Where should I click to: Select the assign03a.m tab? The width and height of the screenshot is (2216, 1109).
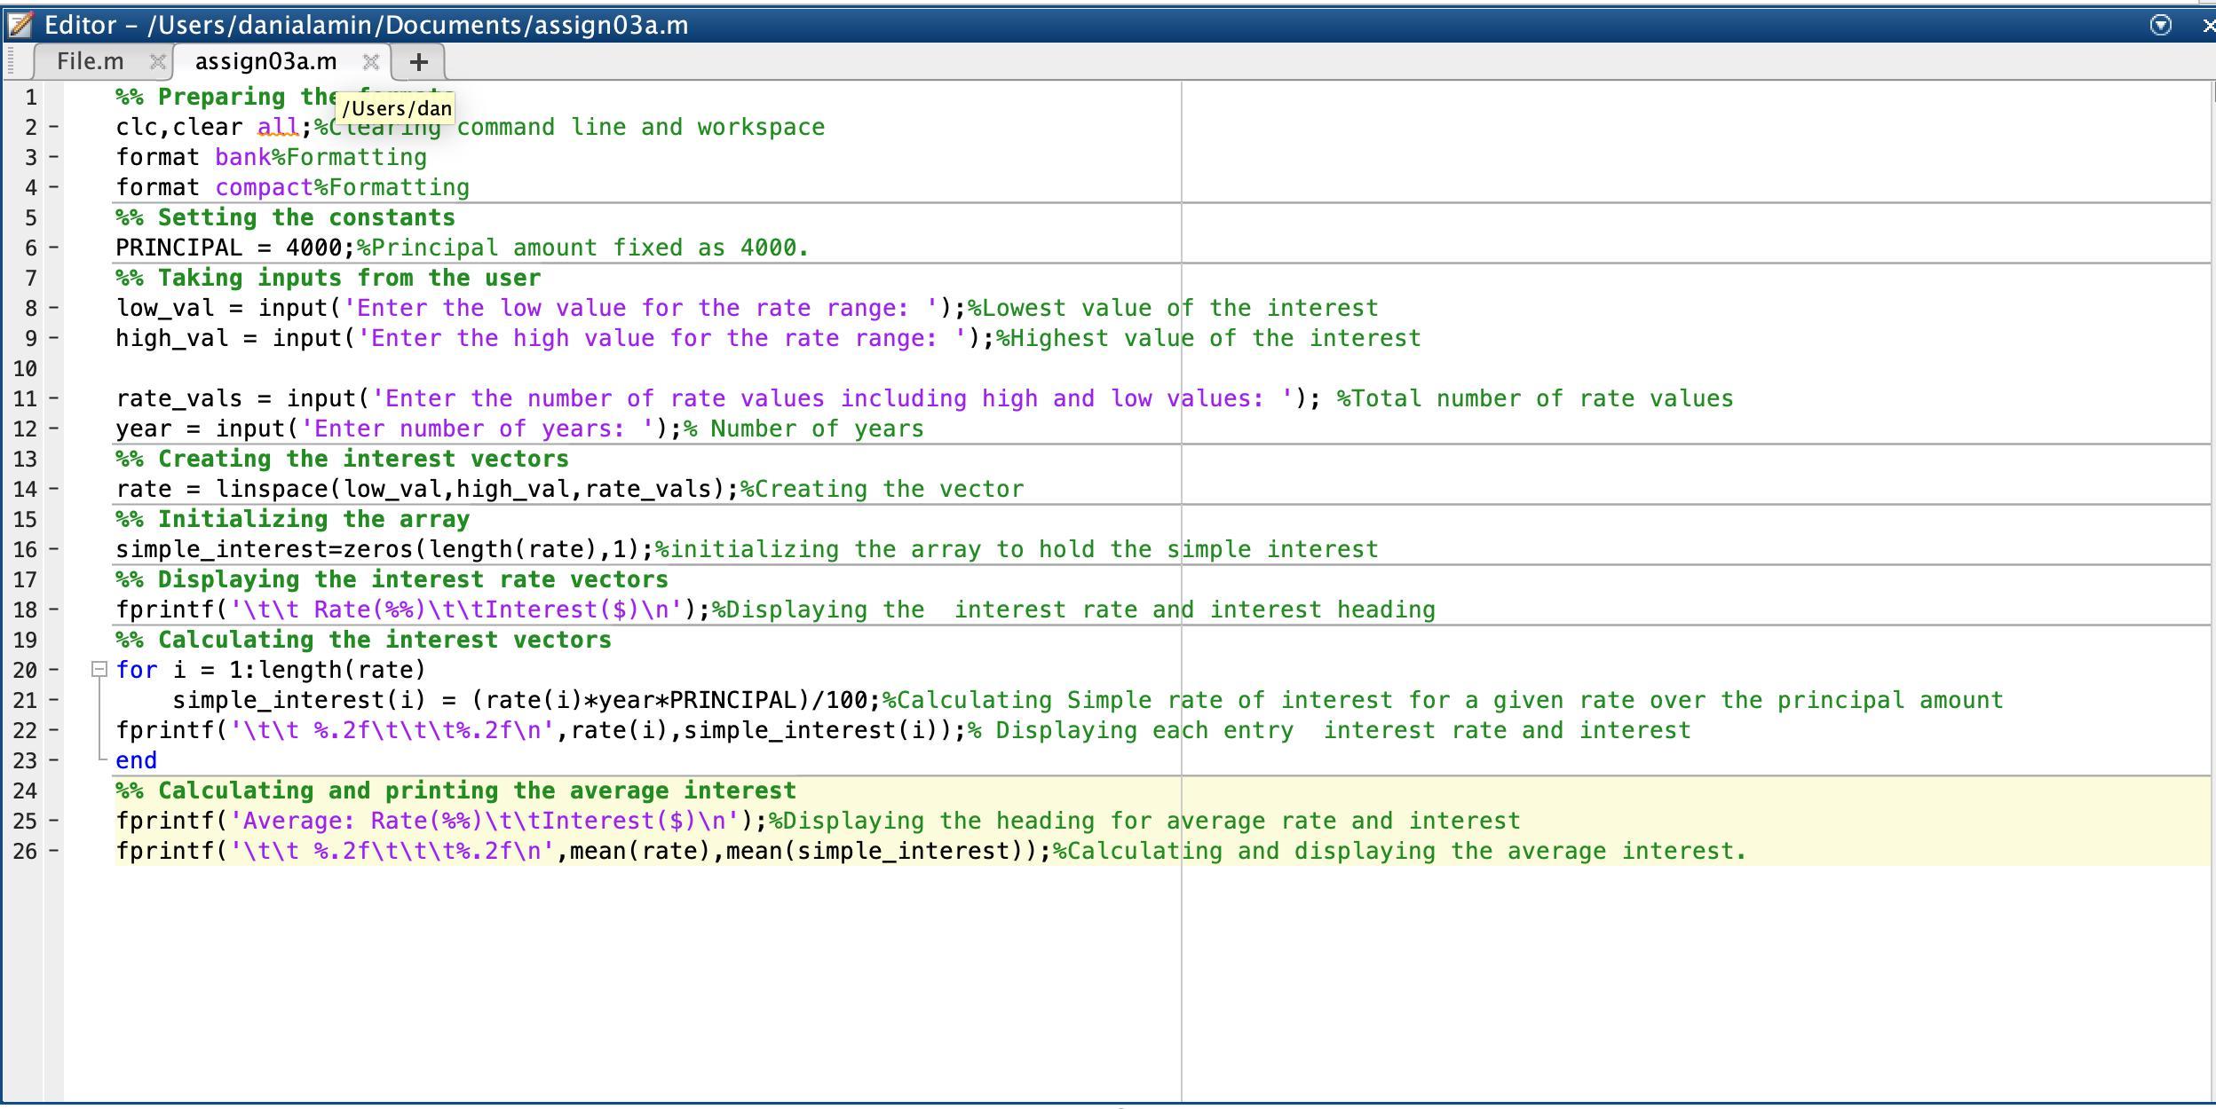(265, 61)
